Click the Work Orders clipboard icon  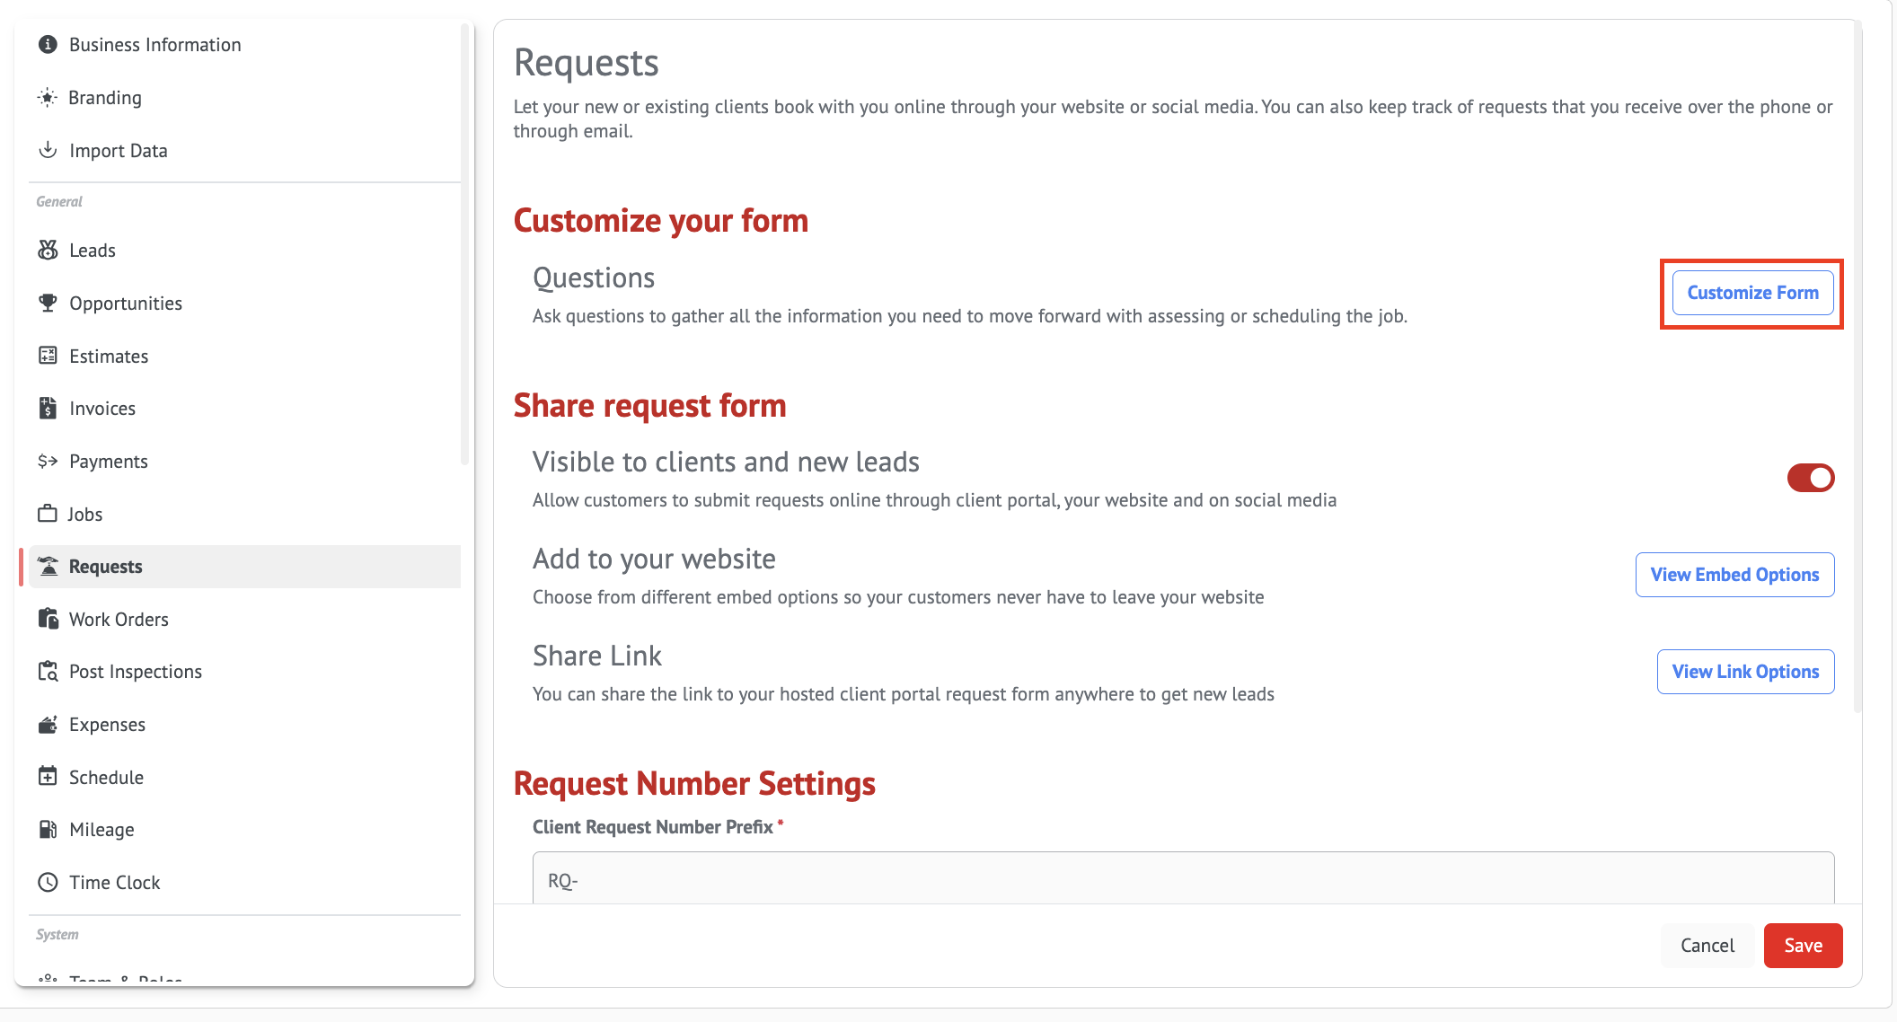(48, 619)
